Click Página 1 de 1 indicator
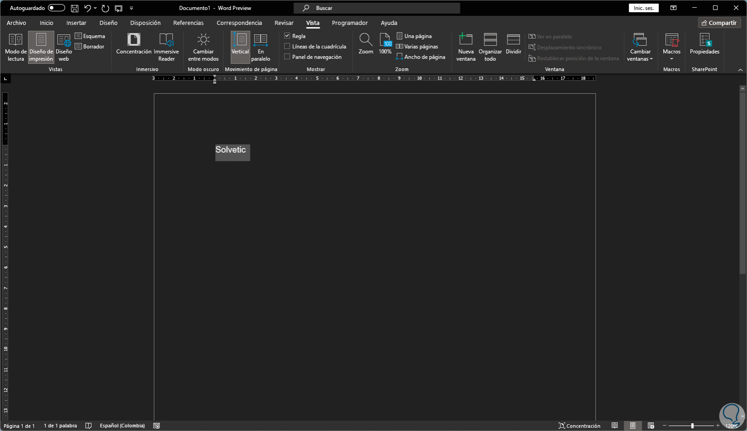The image size is (747, 431). pyautogui.click(x=19, y=426)
